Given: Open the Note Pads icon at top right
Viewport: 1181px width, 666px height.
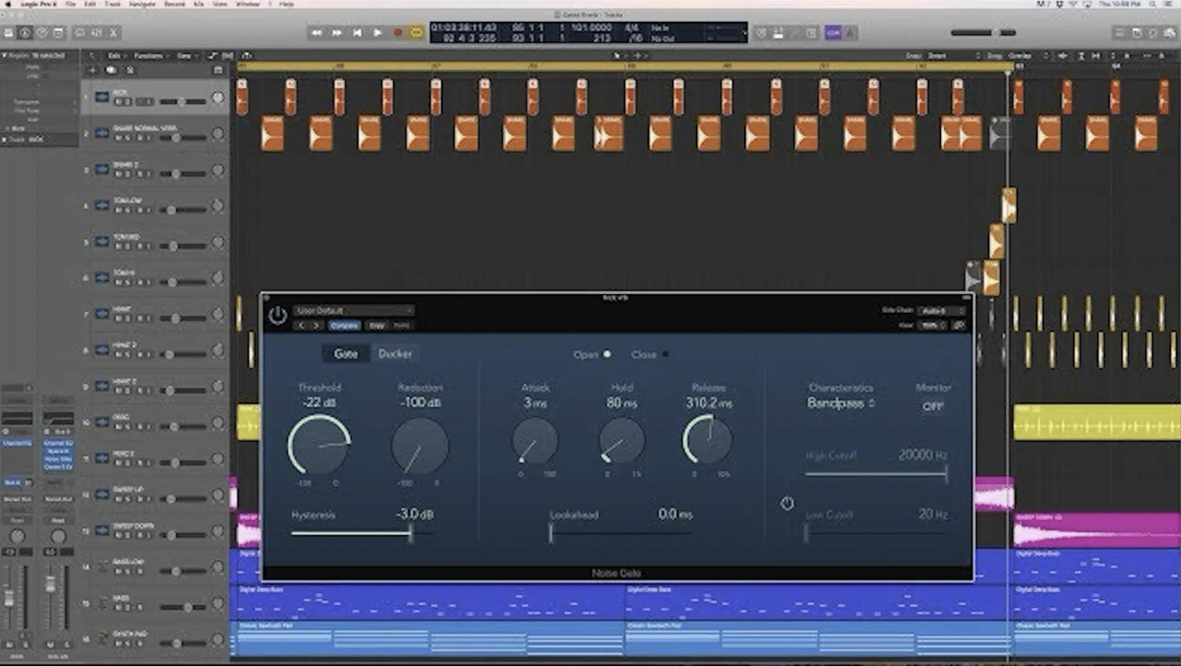Looking at the screenshot, I should point(1136,32).
